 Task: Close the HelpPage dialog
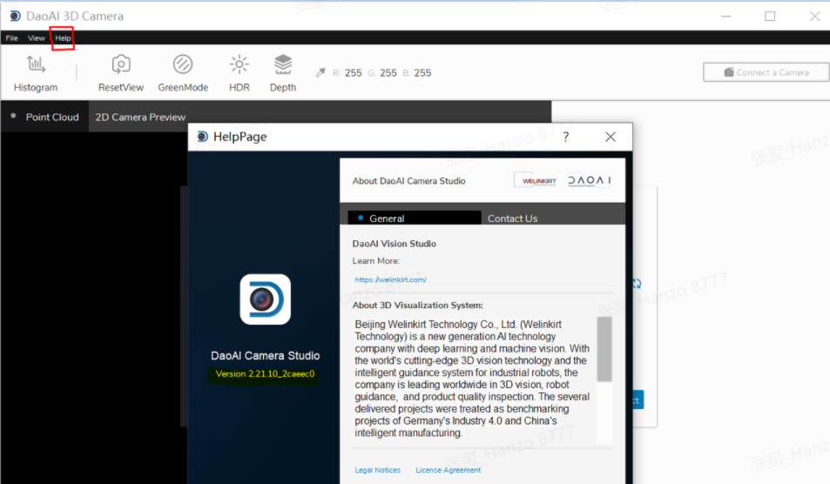coord(611,137)
